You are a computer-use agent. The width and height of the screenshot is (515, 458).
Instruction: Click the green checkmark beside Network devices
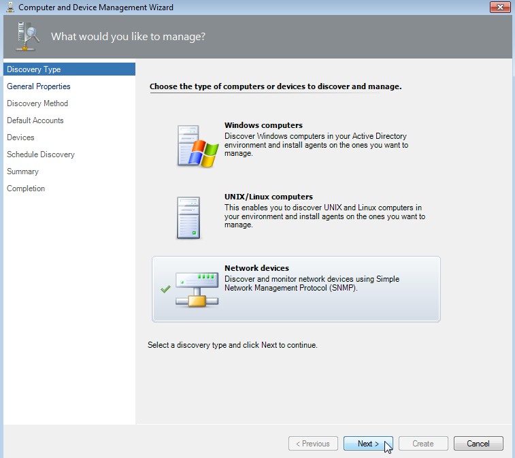click(165, 289)
